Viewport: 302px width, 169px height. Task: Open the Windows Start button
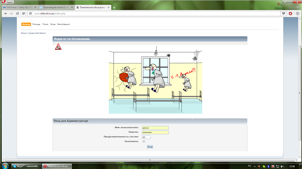coord(5,166)
